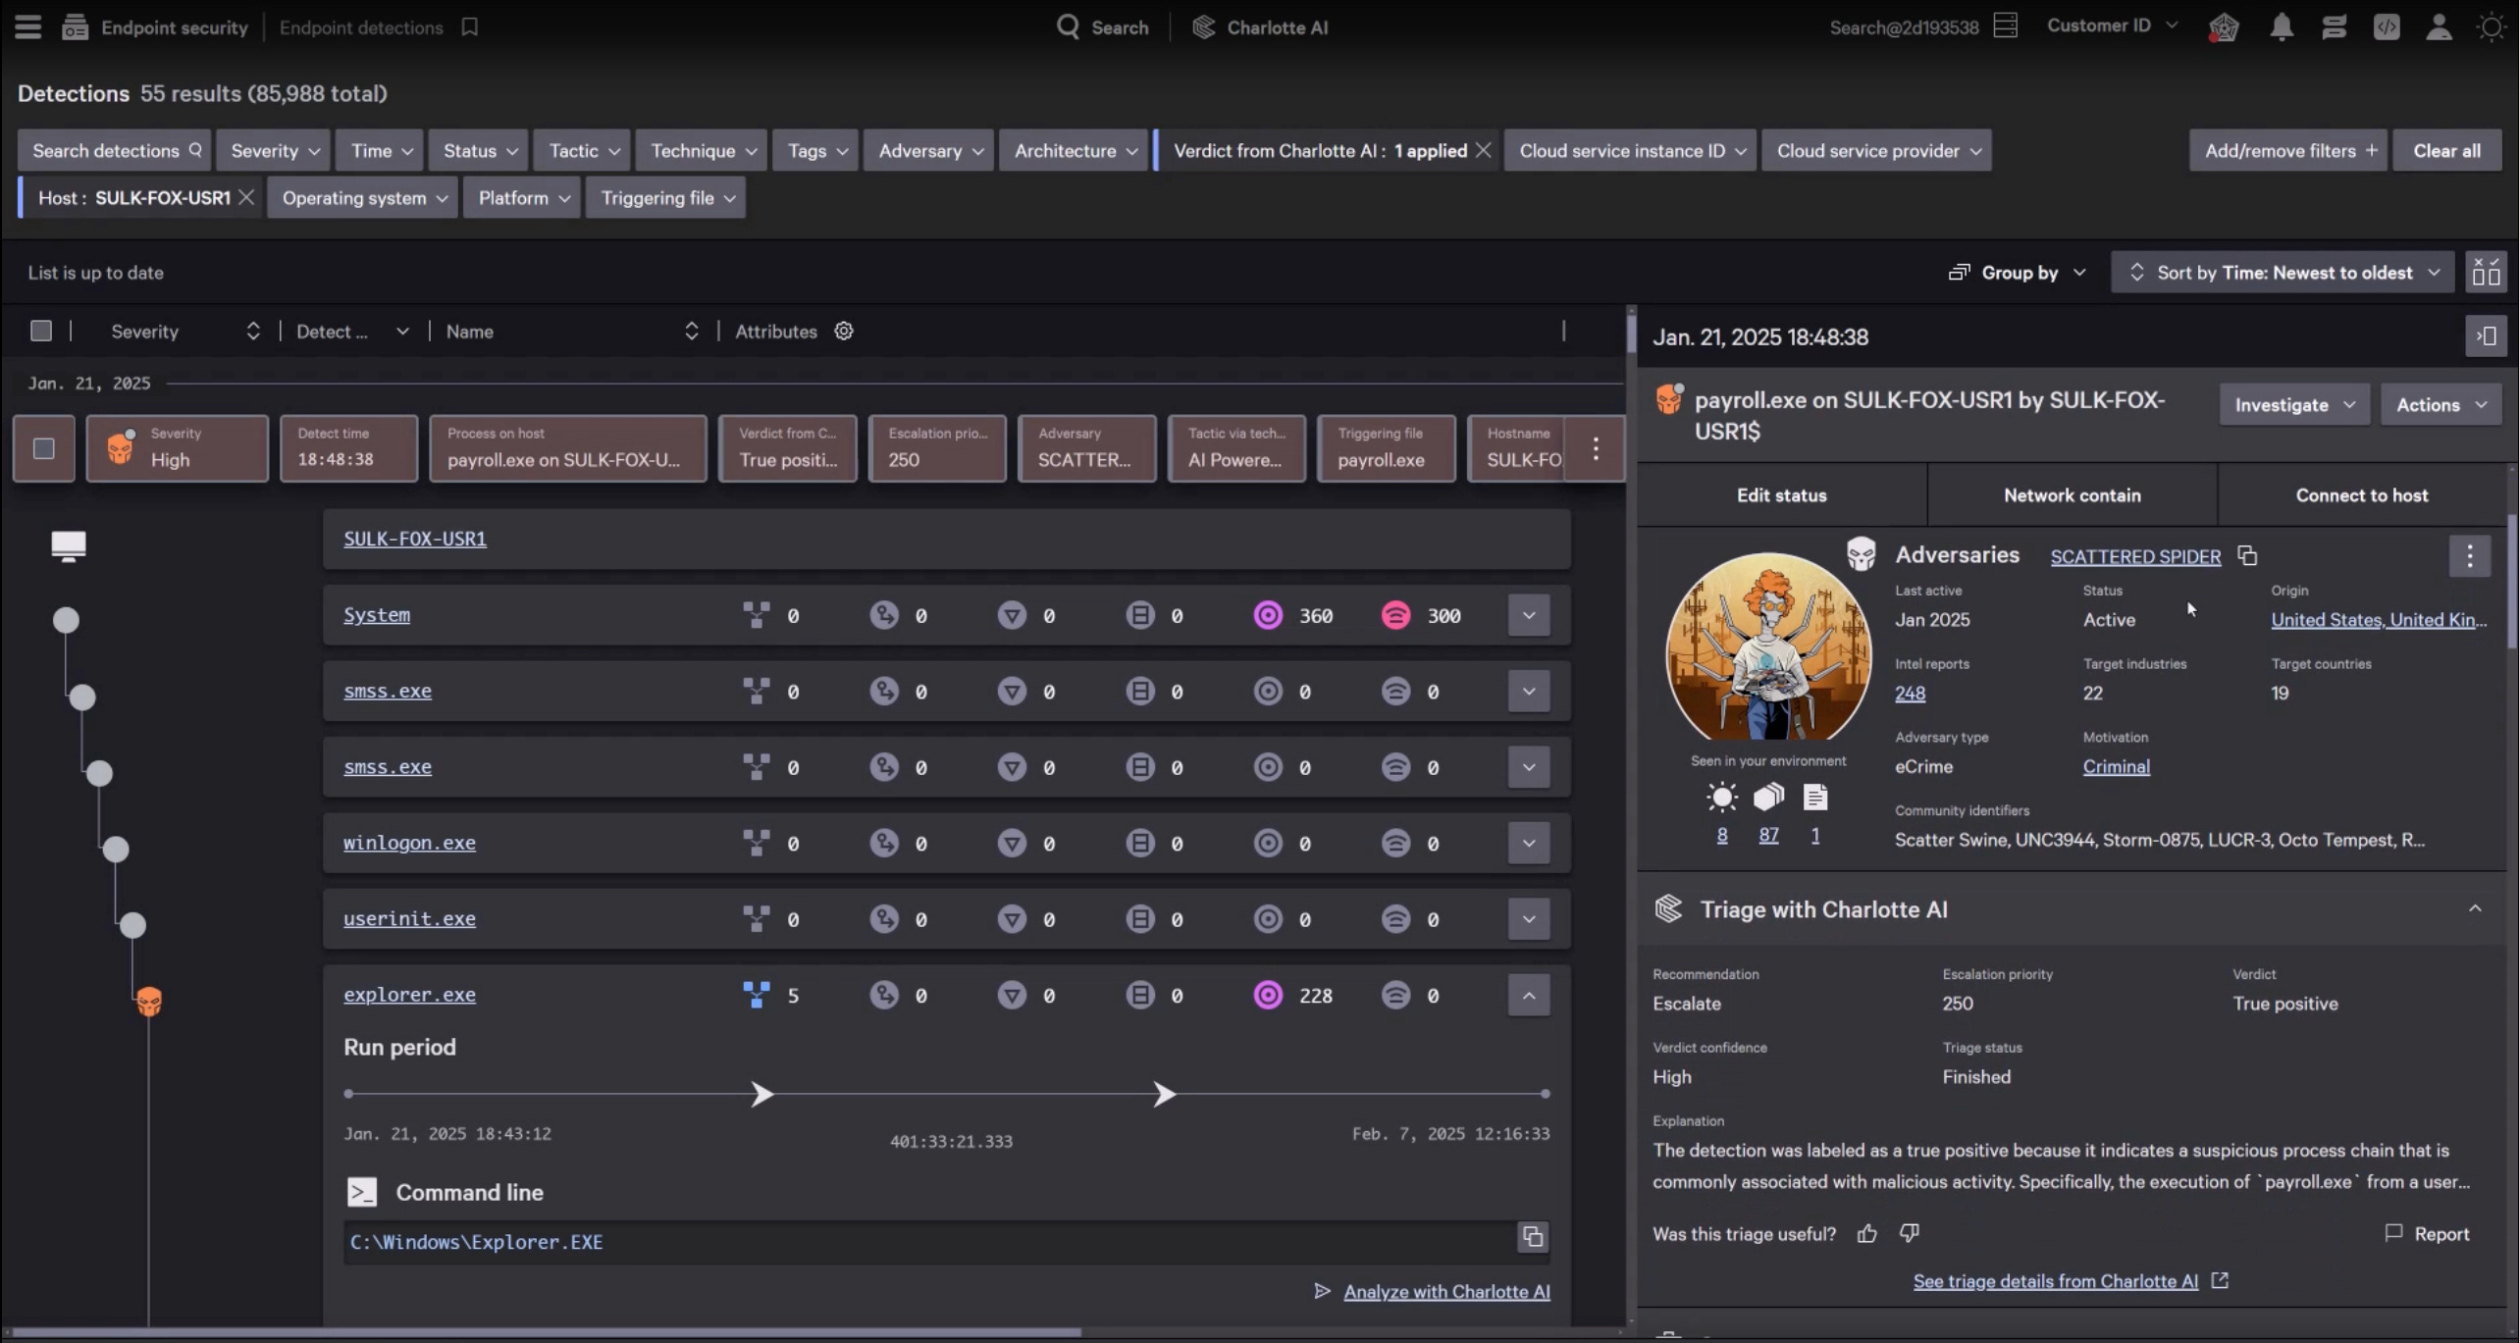Collapse the detection details side panel
Viewport: 2519px width, 1343px height.
(2486, 336)
